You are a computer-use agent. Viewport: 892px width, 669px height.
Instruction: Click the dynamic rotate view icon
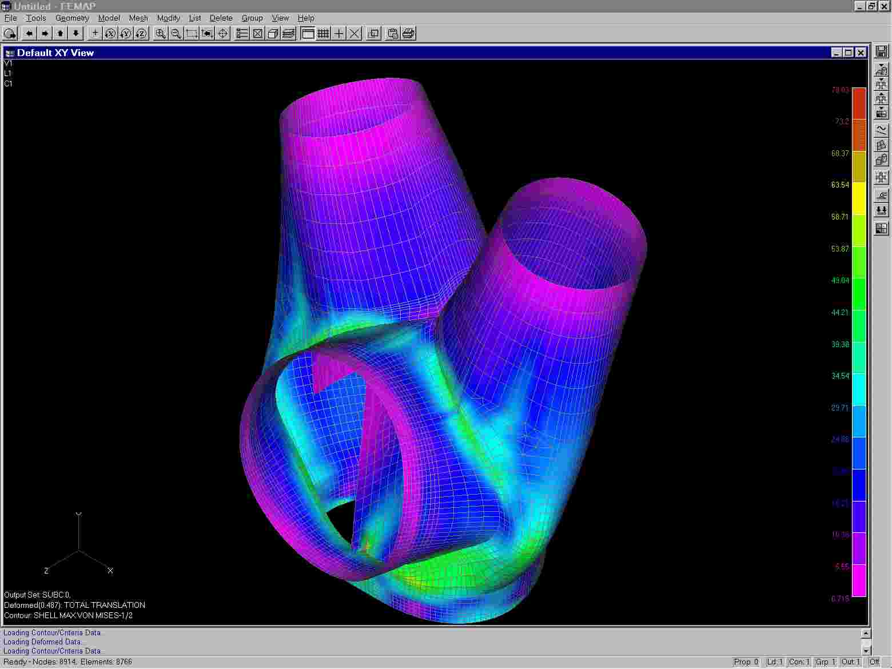tap(10, 33)
